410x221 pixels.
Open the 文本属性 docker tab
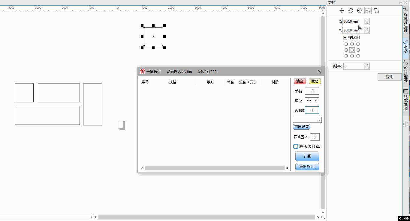click(405, 71)
